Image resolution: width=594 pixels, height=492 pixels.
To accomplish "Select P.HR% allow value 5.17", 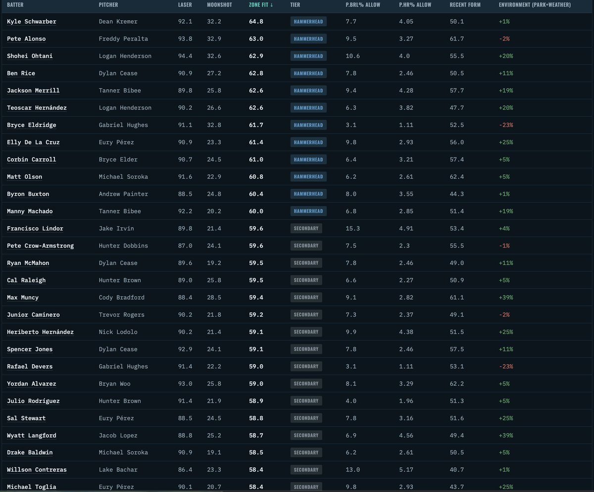I will pyautogui.click(x=406, y=470).
